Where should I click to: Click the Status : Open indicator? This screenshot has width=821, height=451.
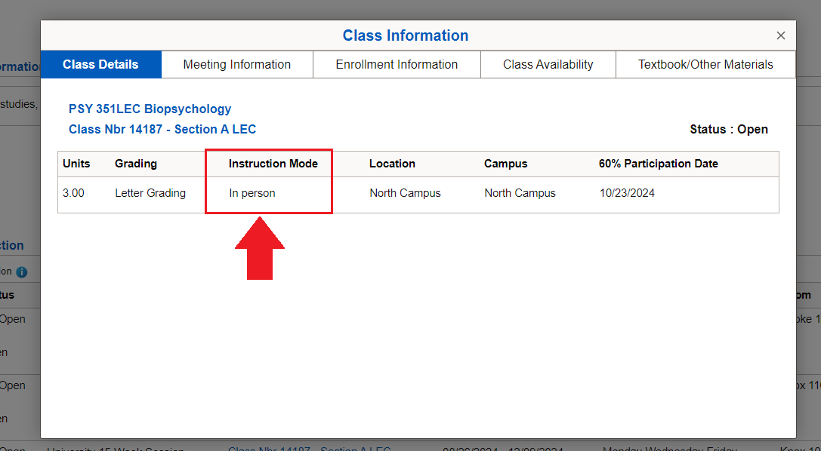(729, 129)
